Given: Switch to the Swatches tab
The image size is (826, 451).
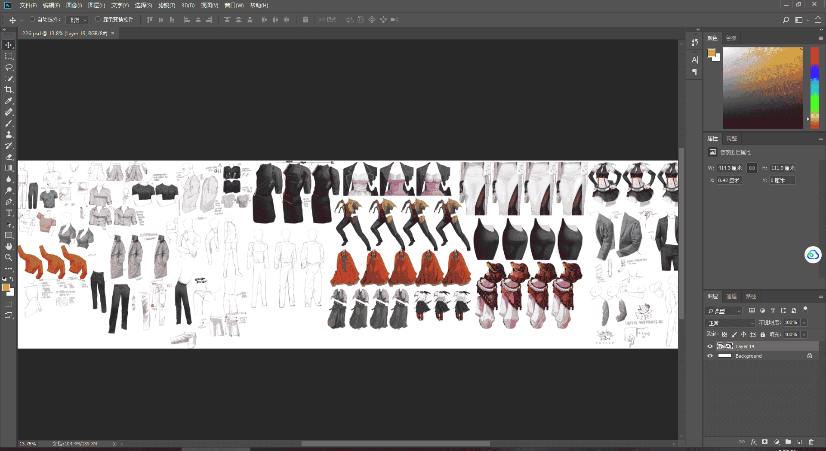Looking at the screenshot, I should tap(731, 38).
